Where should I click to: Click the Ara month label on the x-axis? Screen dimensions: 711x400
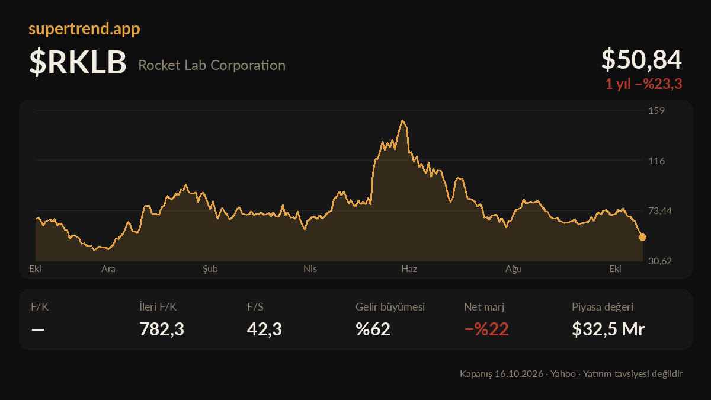[x=108, y=269]
